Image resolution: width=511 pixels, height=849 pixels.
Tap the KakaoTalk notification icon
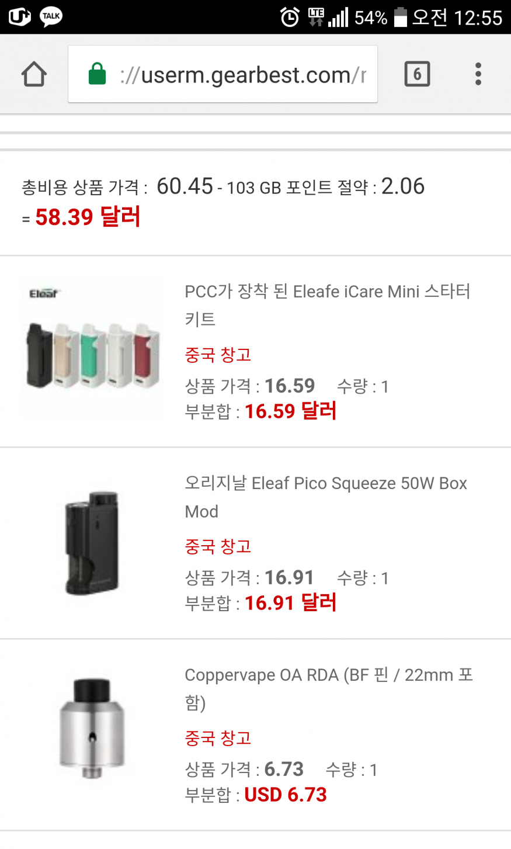[x=51, y=16]
